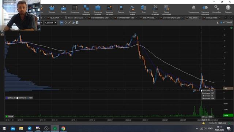Show hidden system tray icons chevron
Screen dimensions: 234x132
coord(197,128)
